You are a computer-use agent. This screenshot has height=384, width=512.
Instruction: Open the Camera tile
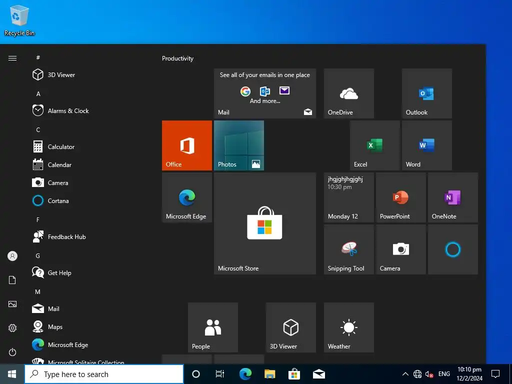point(400,249)
